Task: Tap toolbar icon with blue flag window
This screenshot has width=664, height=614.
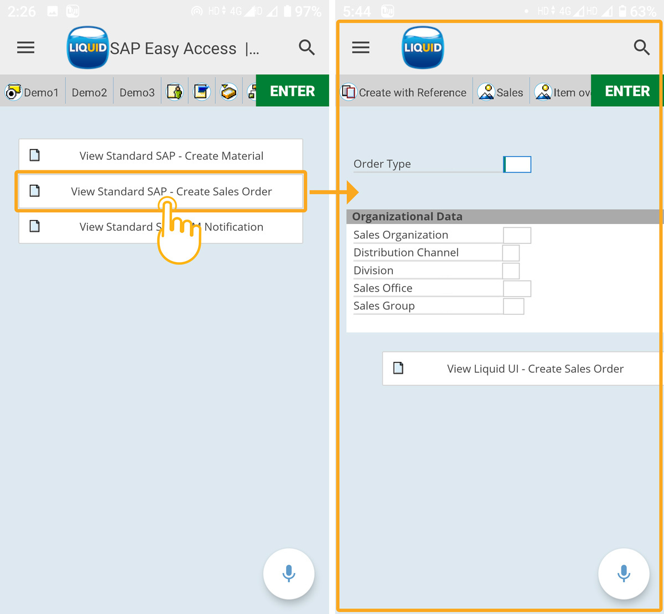Action: pos(201,92)
